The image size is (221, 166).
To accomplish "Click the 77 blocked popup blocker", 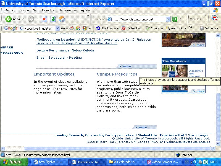I will click(131, 28).
